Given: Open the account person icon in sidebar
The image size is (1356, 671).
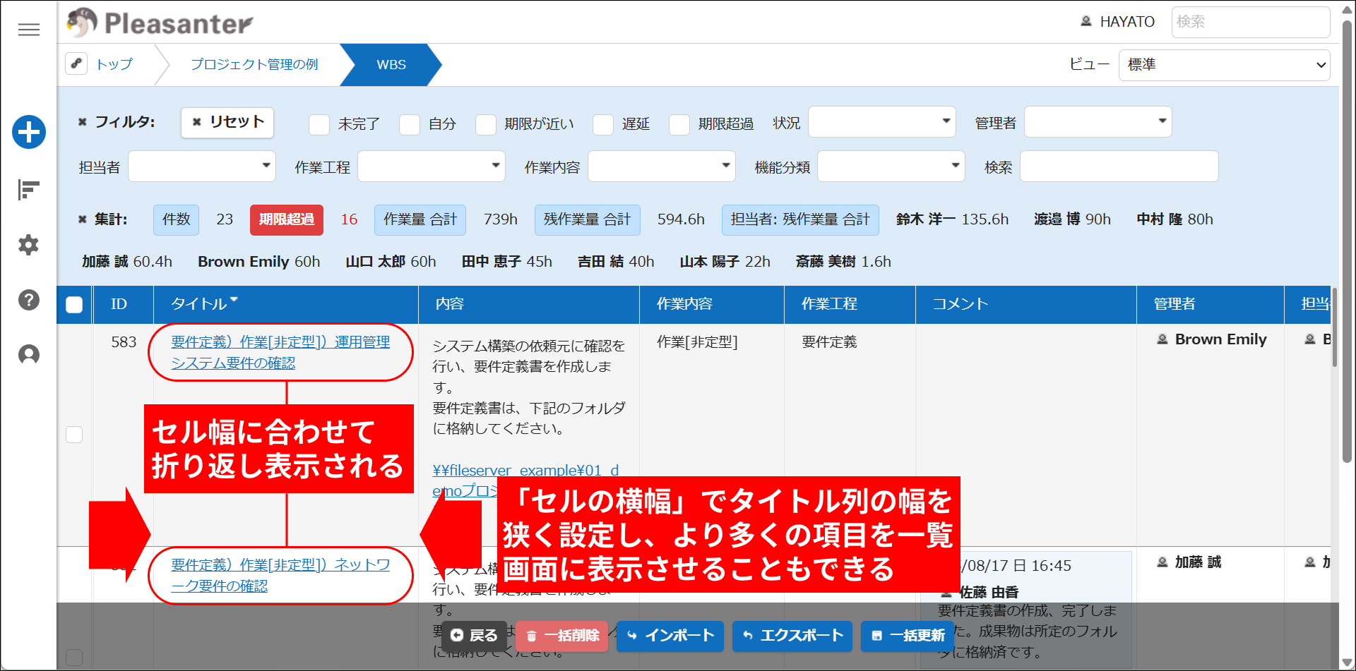Looking at the screenshot, I should [29, 354].
